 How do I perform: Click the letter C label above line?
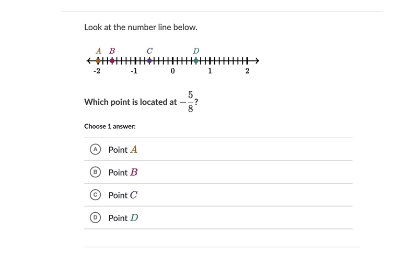pos(149,51)
